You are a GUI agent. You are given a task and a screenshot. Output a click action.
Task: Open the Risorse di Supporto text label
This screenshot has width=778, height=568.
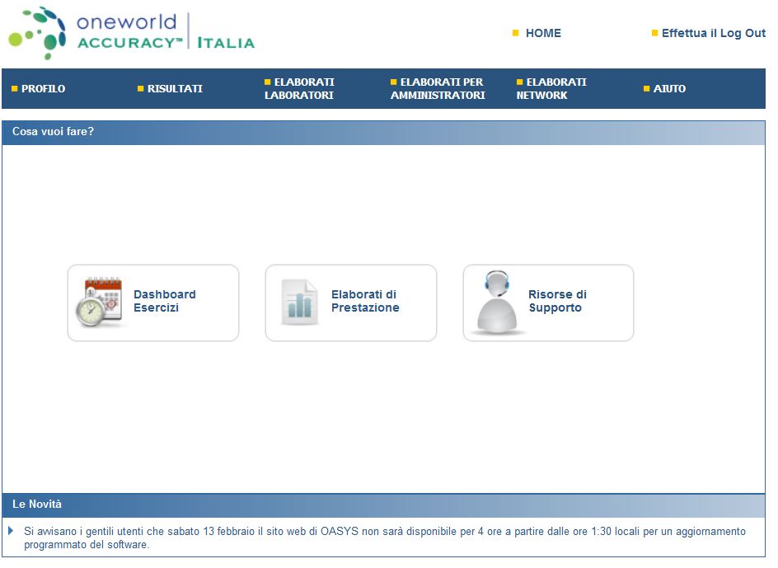[558, 301]
